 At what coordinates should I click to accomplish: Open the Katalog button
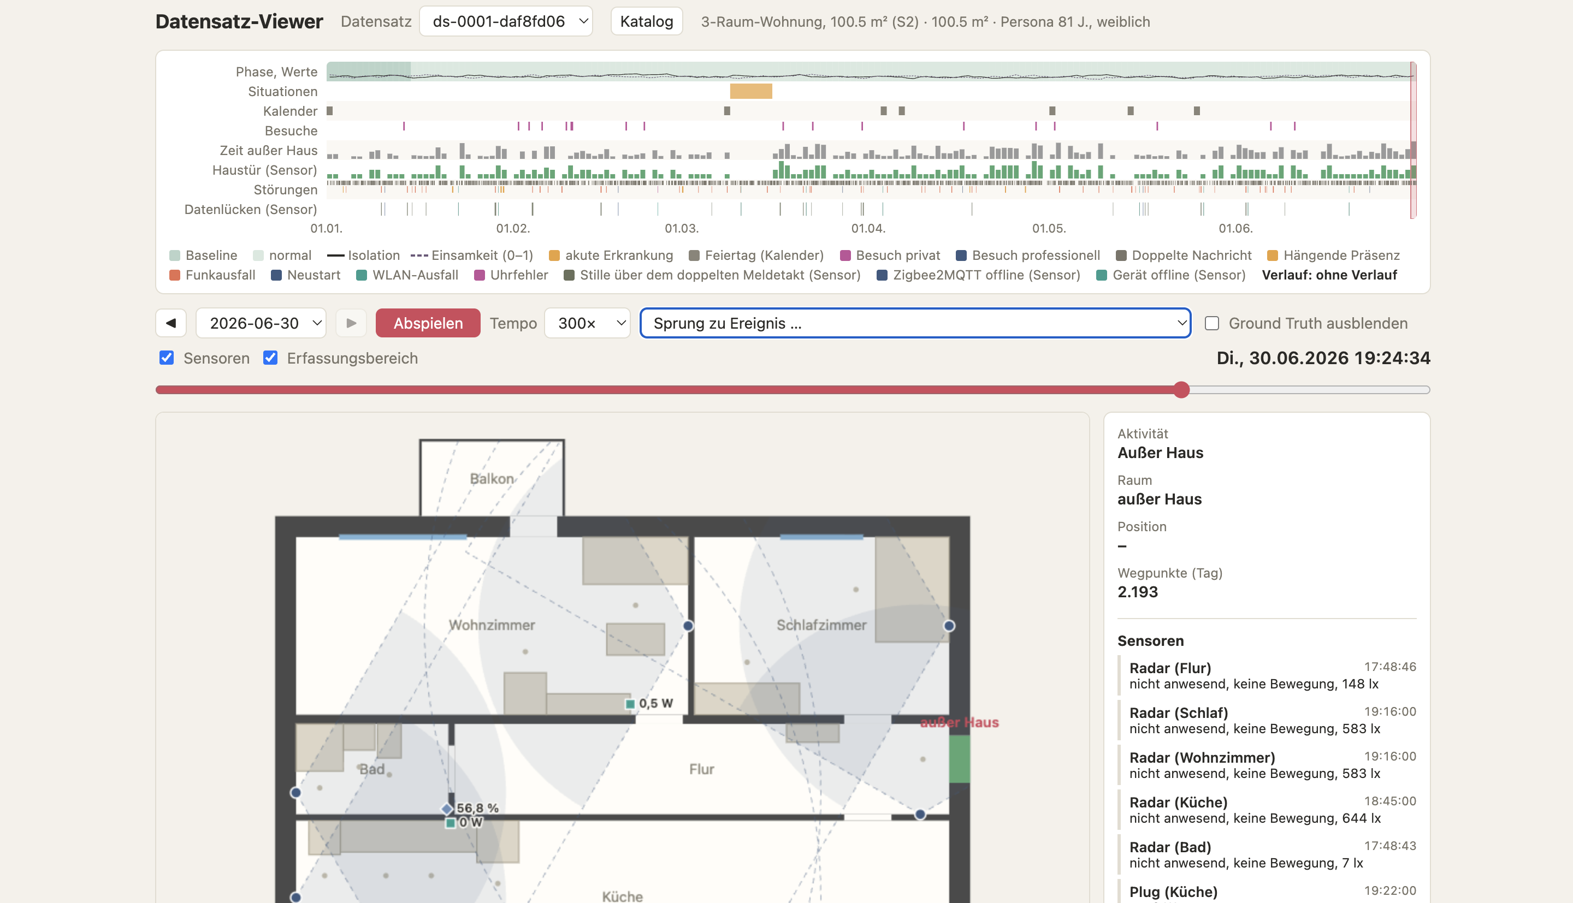pyautogui.click(x=646, y=22)
